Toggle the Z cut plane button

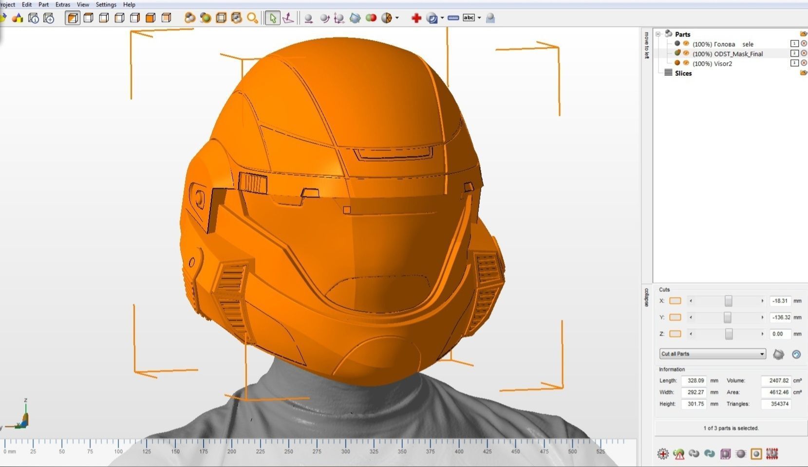(675, 334)
